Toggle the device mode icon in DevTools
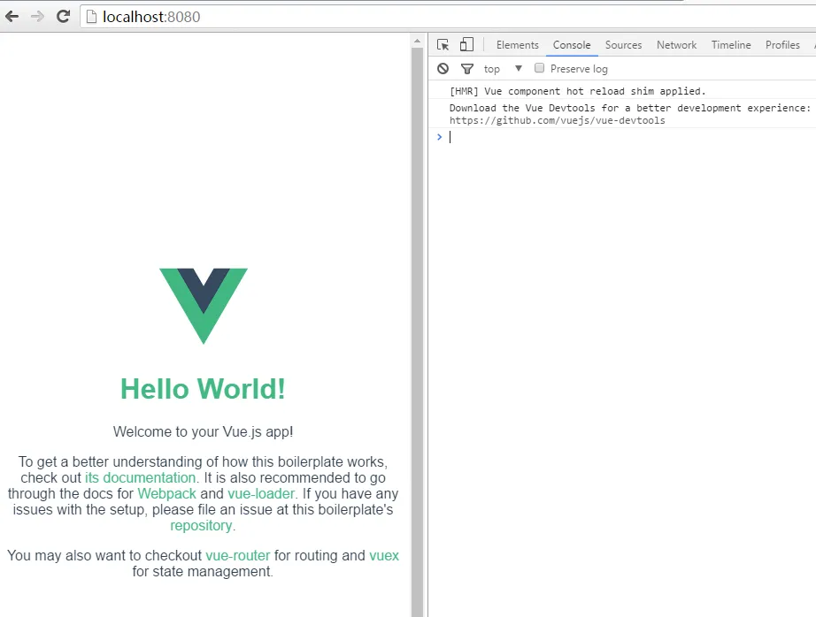 coord(466,45)
